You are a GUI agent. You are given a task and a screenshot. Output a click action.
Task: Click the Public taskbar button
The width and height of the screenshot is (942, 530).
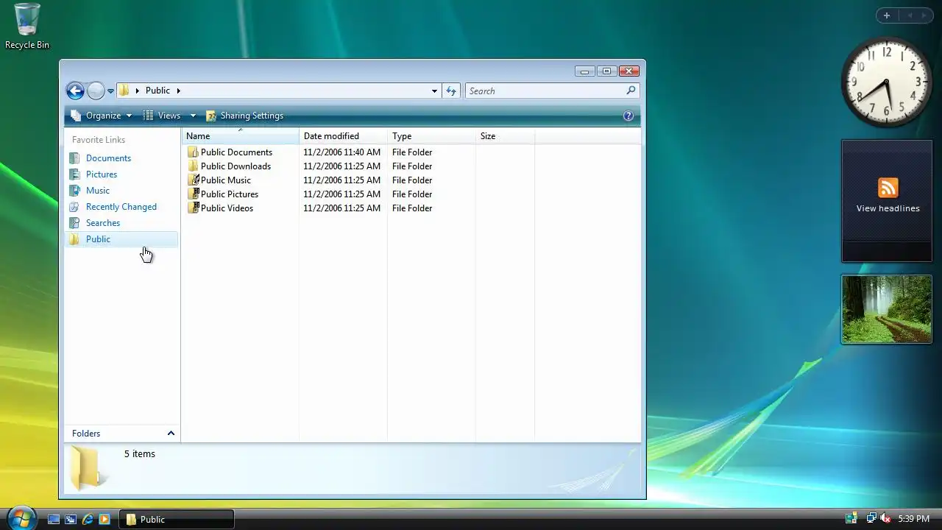coord(177,519)
